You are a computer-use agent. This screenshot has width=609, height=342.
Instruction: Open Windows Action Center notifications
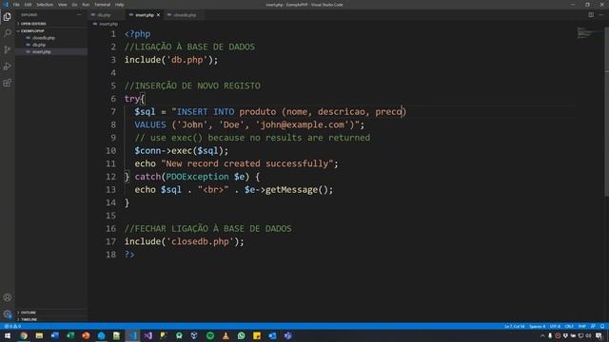pyautogui.click(x=599, y=335)
